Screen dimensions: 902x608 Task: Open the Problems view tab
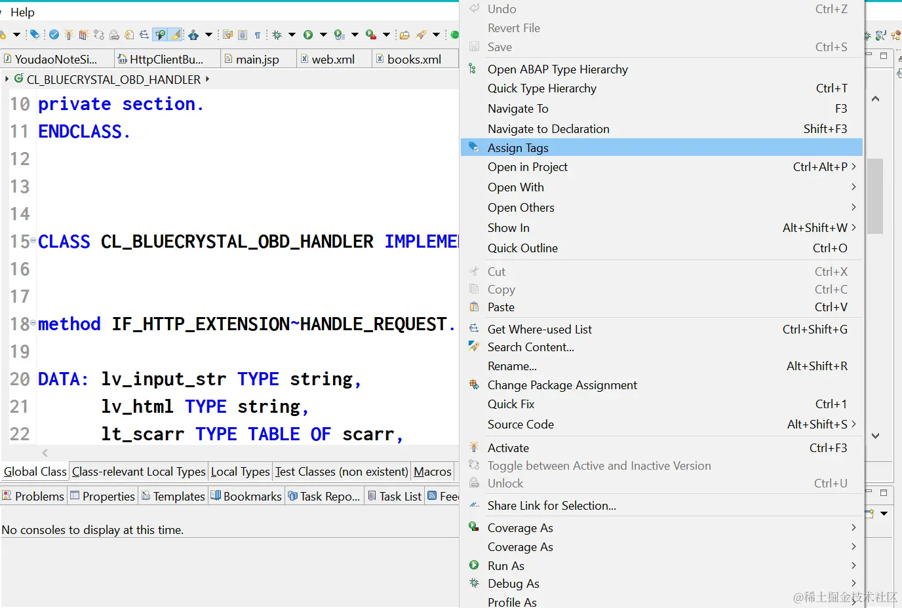coord(33,496)
